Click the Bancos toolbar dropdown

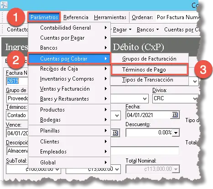[x=148, y=30]
